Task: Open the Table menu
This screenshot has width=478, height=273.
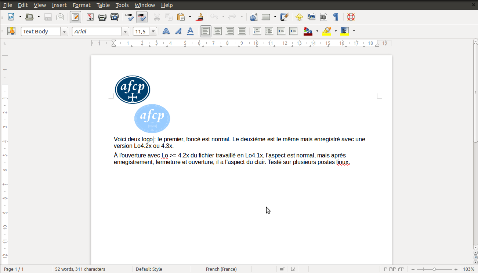Action: point(103,5)
